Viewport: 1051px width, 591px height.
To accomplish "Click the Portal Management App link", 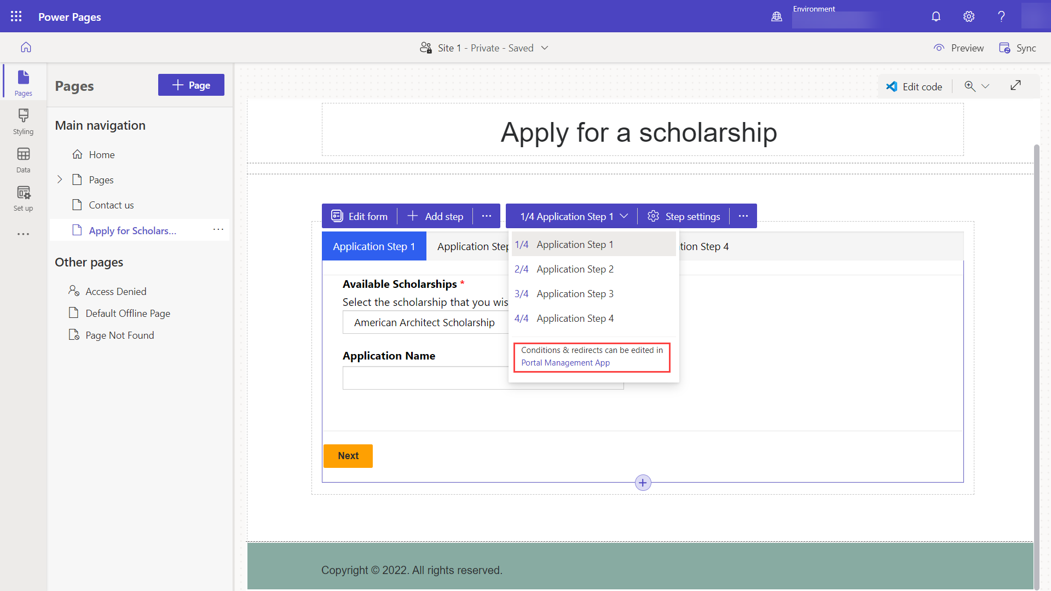I will click(565, 362).
